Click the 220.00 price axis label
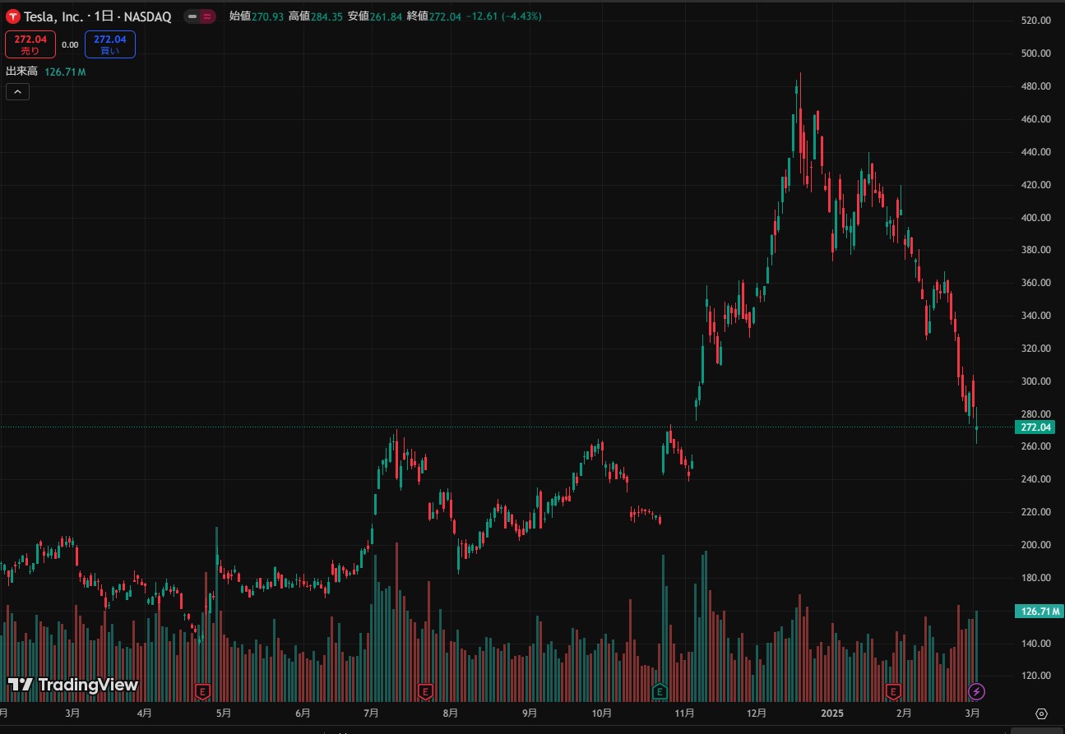 point(1035,512)
